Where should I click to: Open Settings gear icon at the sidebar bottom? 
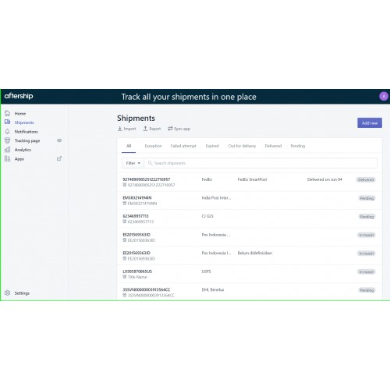(7, 292)
